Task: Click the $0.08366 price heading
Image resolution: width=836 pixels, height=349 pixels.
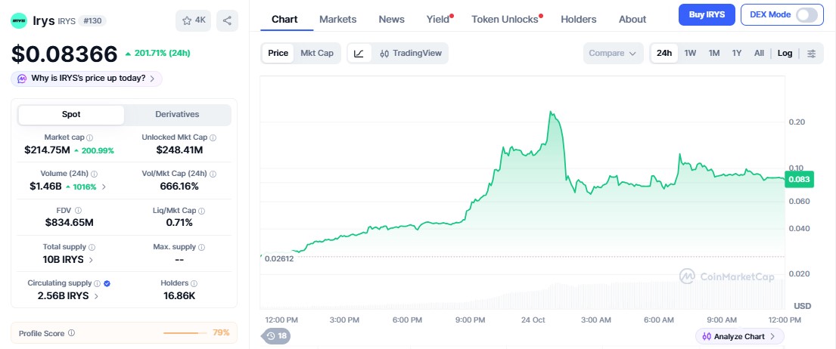Action: coord(64,54)
